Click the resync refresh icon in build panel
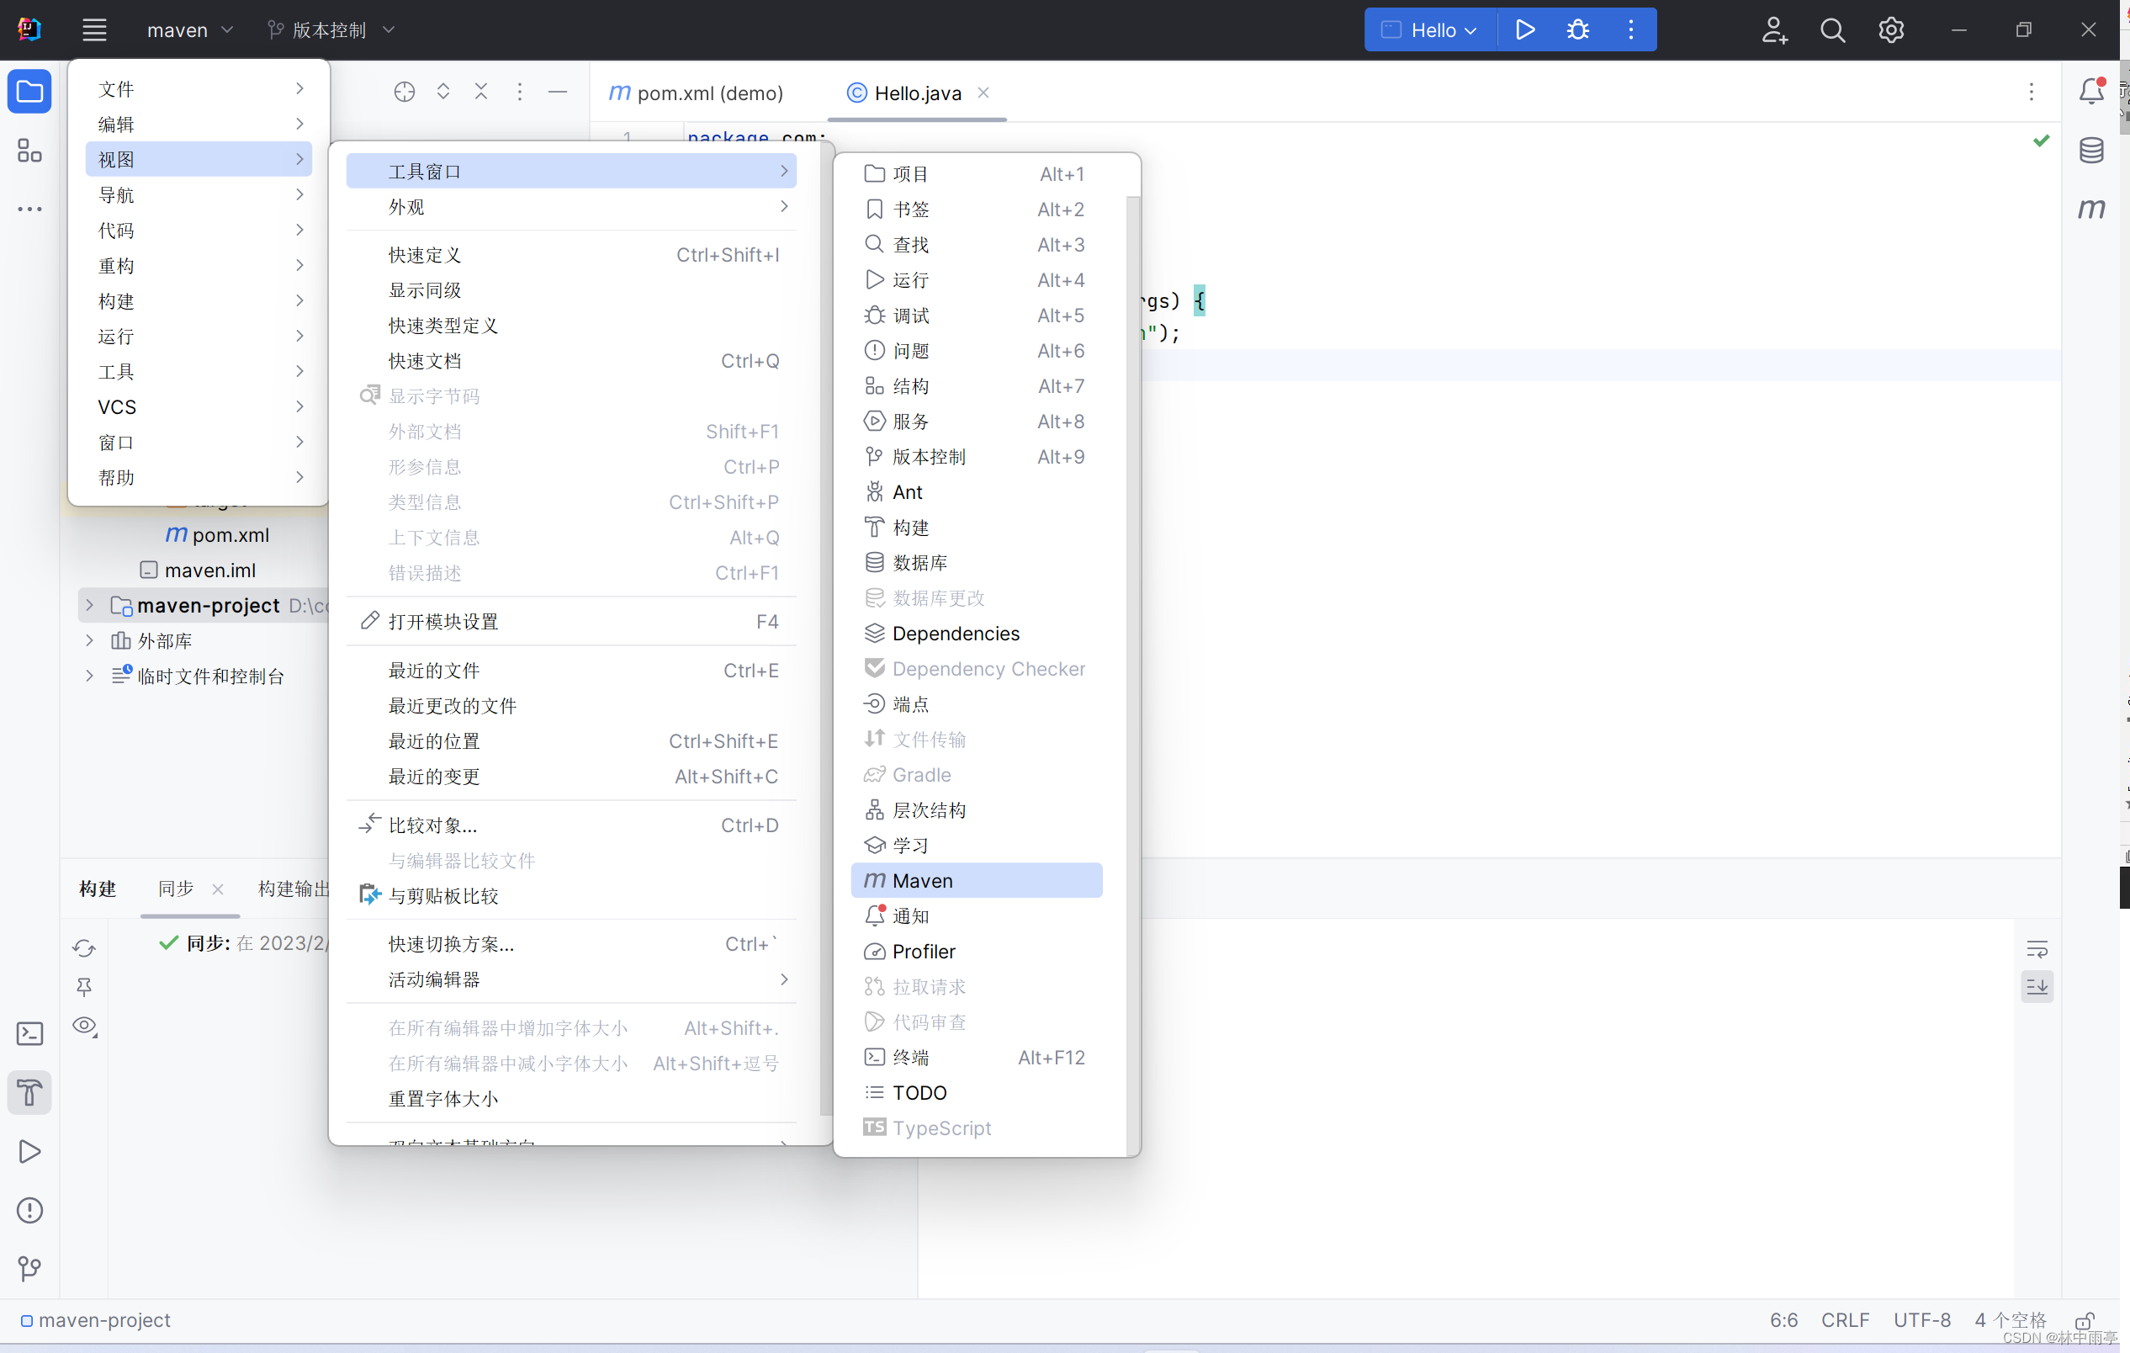Screen dimensions: 2130x1353 [x=84, y=948]
